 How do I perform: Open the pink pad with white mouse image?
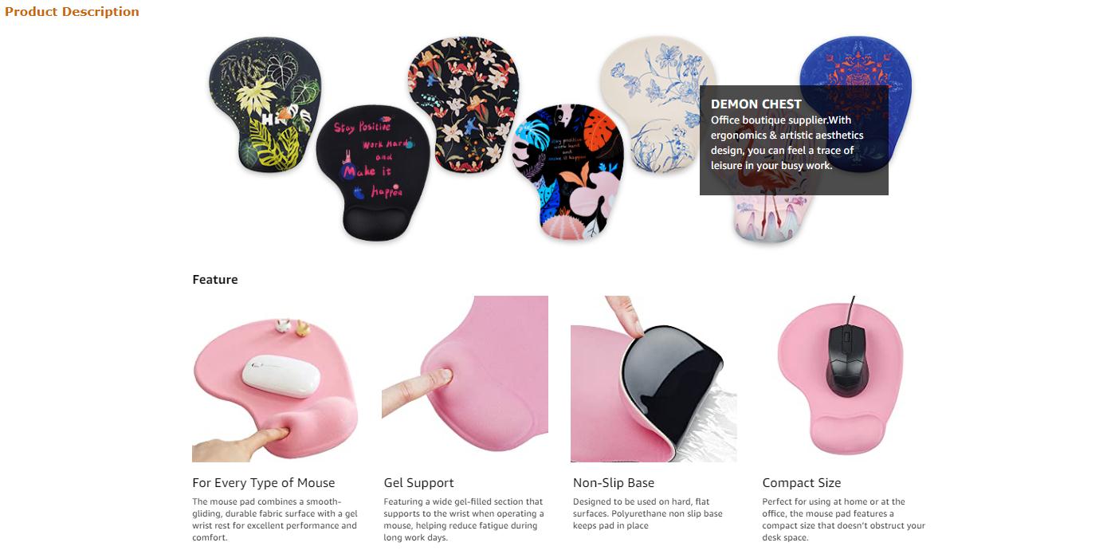point(275,379)
